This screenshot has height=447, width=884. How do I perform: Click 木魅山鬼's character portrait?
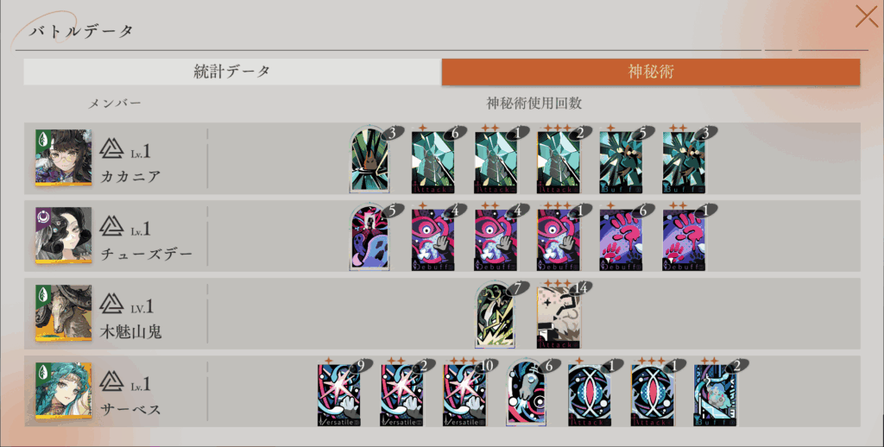pyautogui.click(x=63, y=313)
